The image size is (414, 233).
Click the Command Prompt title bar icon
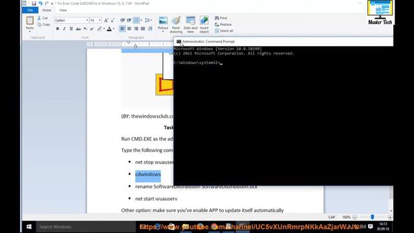tap(179, 41)
